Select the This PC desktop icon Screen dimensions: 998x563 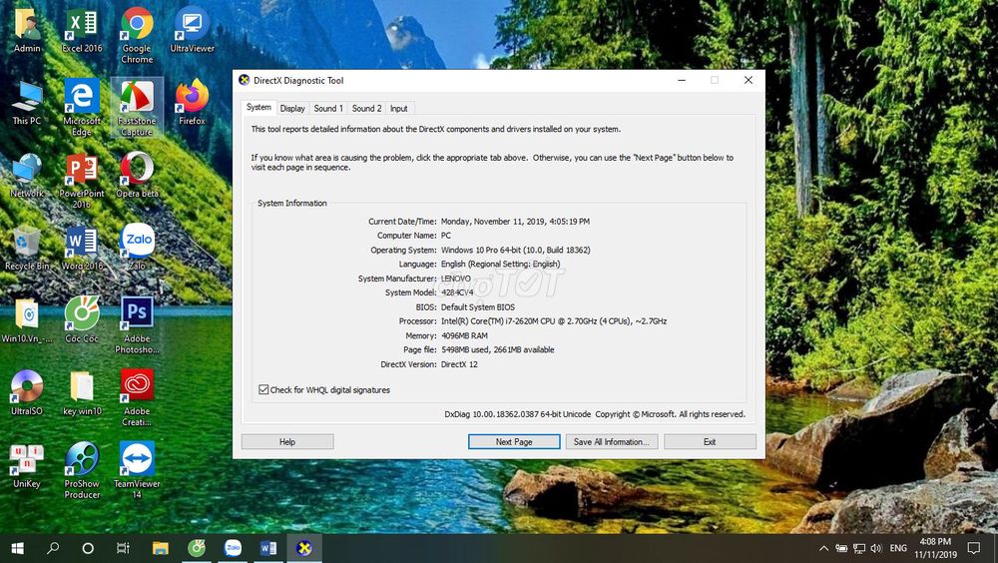coord(27,103)
